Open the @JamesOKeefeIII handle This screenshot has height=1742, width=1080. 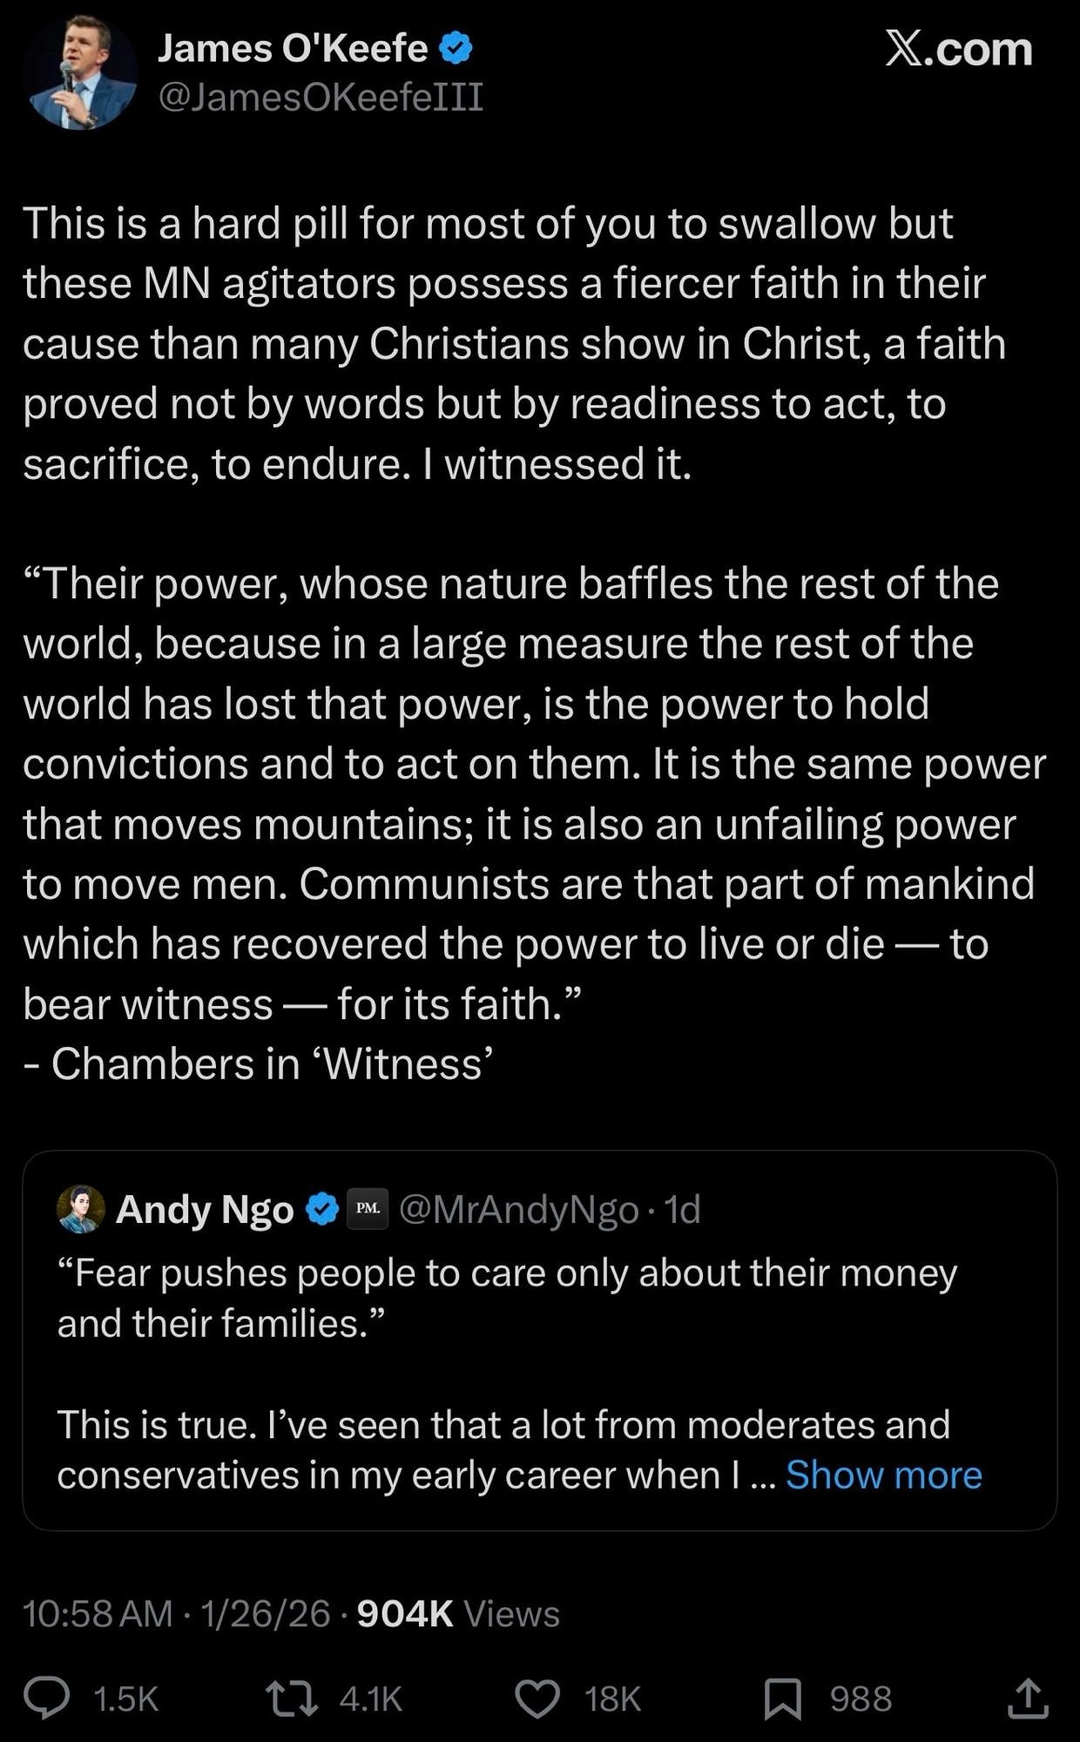coord(320,97)
